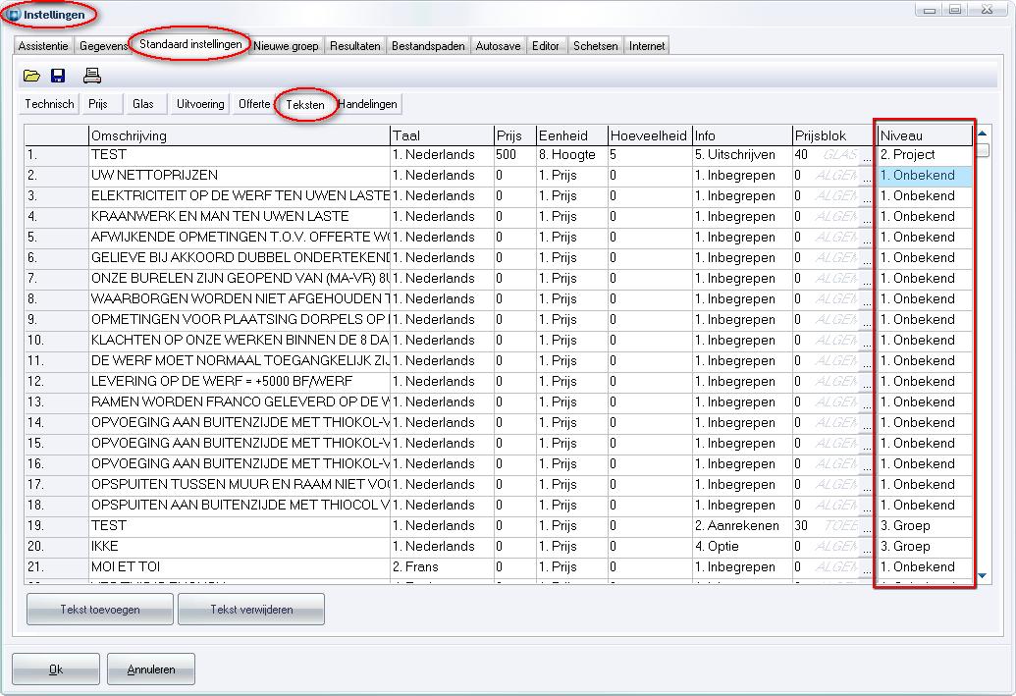This screenshot has width=1016, height=696.
Task: Select the Handelingen sub-tab
Action: (367, 104)
